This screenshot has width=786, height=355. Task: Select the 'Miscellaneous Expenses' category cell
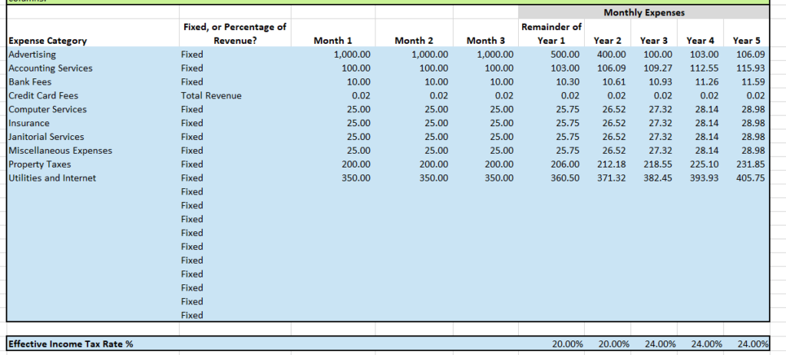pyautogui.click(x=61, y=150)
